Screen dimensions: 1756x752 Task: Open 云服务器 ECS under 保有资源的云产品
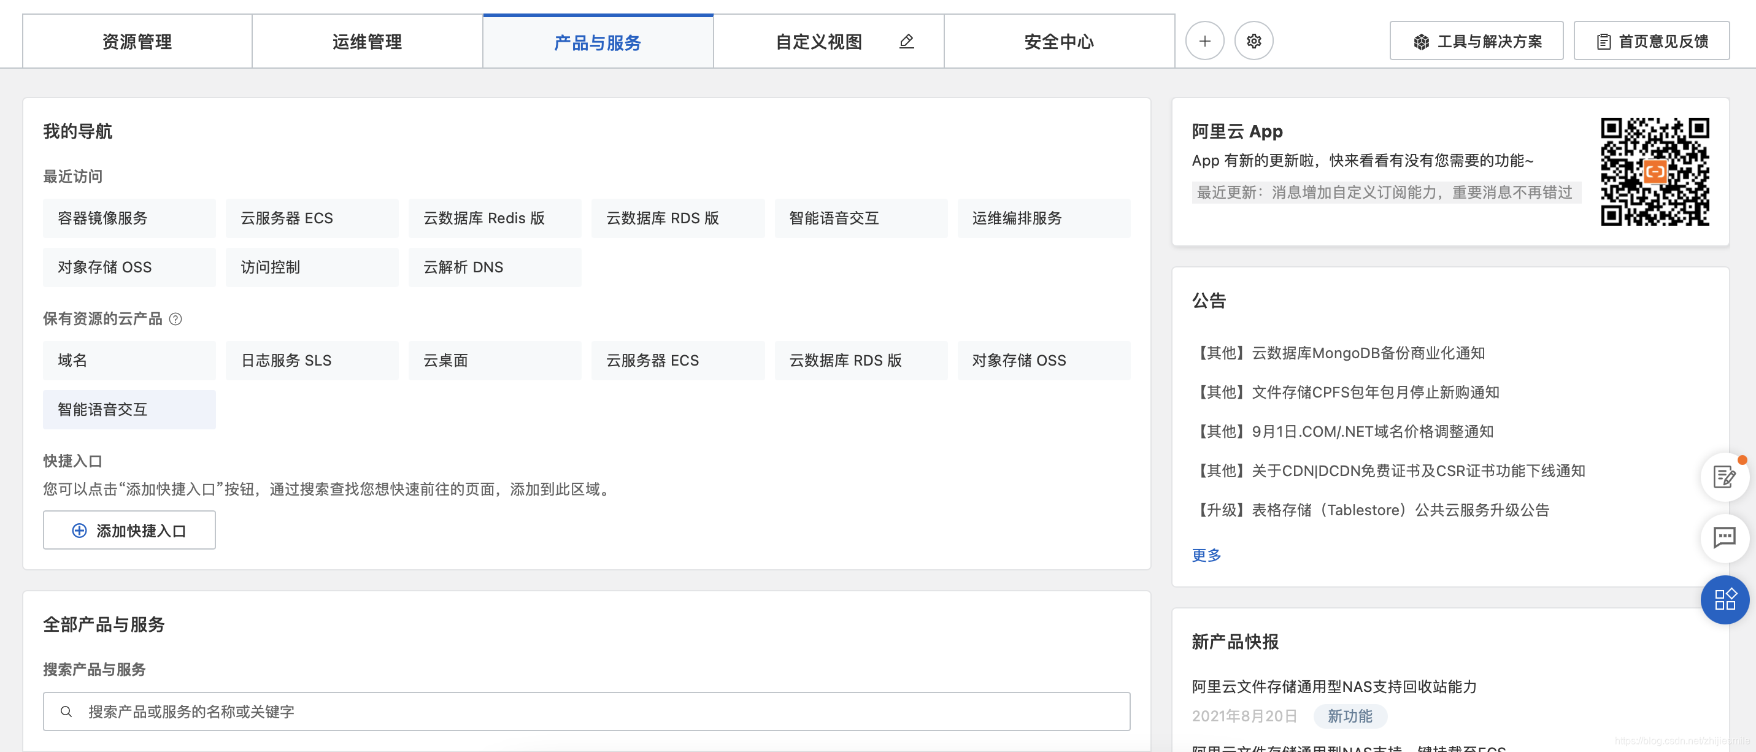(677, 360)
